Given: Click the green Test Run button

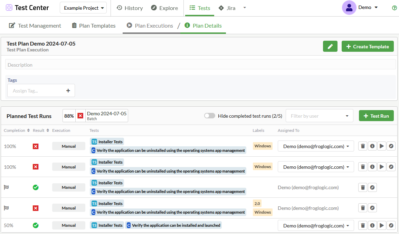Looking at the screenshot, I should pos(376,116).
